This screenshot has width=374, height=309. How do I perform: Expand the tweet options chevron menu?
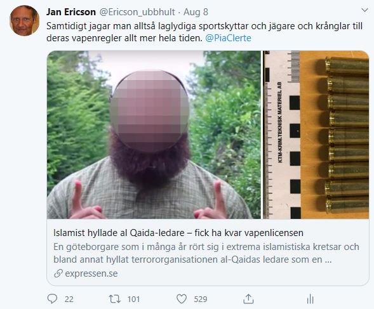pos(364,10)
